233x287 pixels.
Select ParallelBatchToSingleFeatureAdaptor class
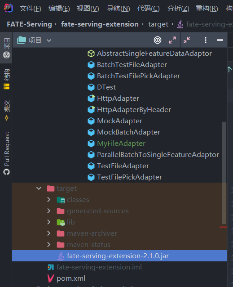(158, 155)
